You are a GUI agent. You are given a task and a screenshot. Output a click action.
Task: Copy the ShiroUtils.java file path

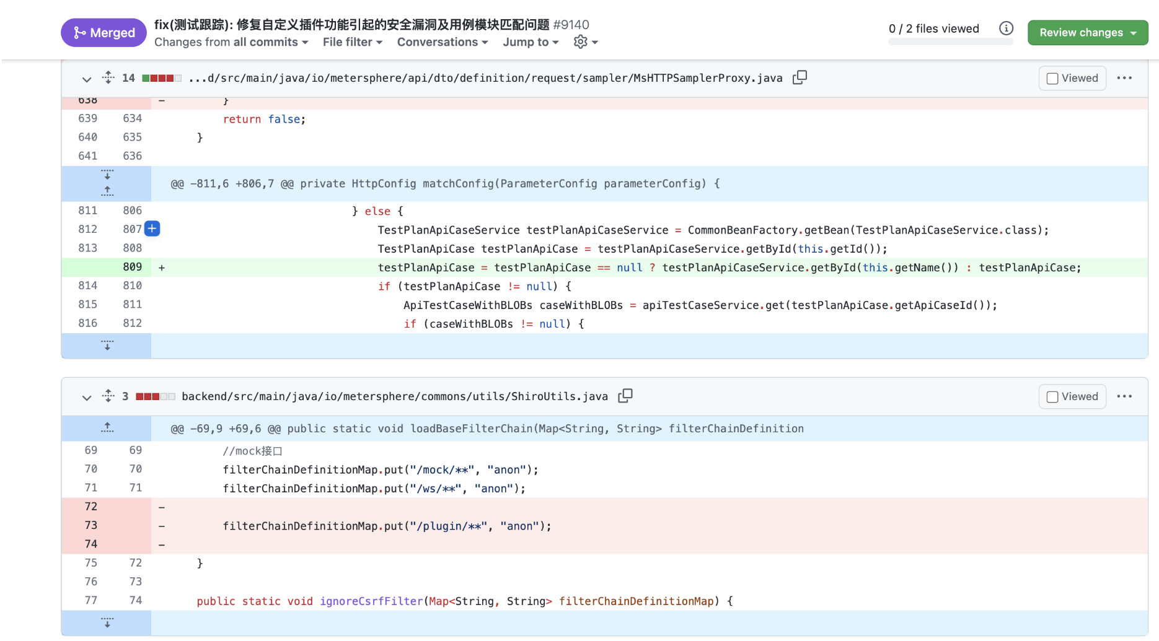pos(625,396)
